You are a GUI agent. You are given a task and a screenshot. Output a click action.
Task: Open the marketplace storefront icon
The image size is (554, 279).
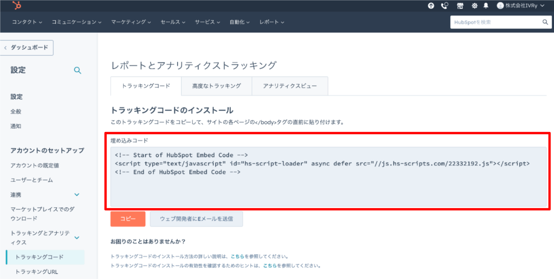(x=460, y=6)
